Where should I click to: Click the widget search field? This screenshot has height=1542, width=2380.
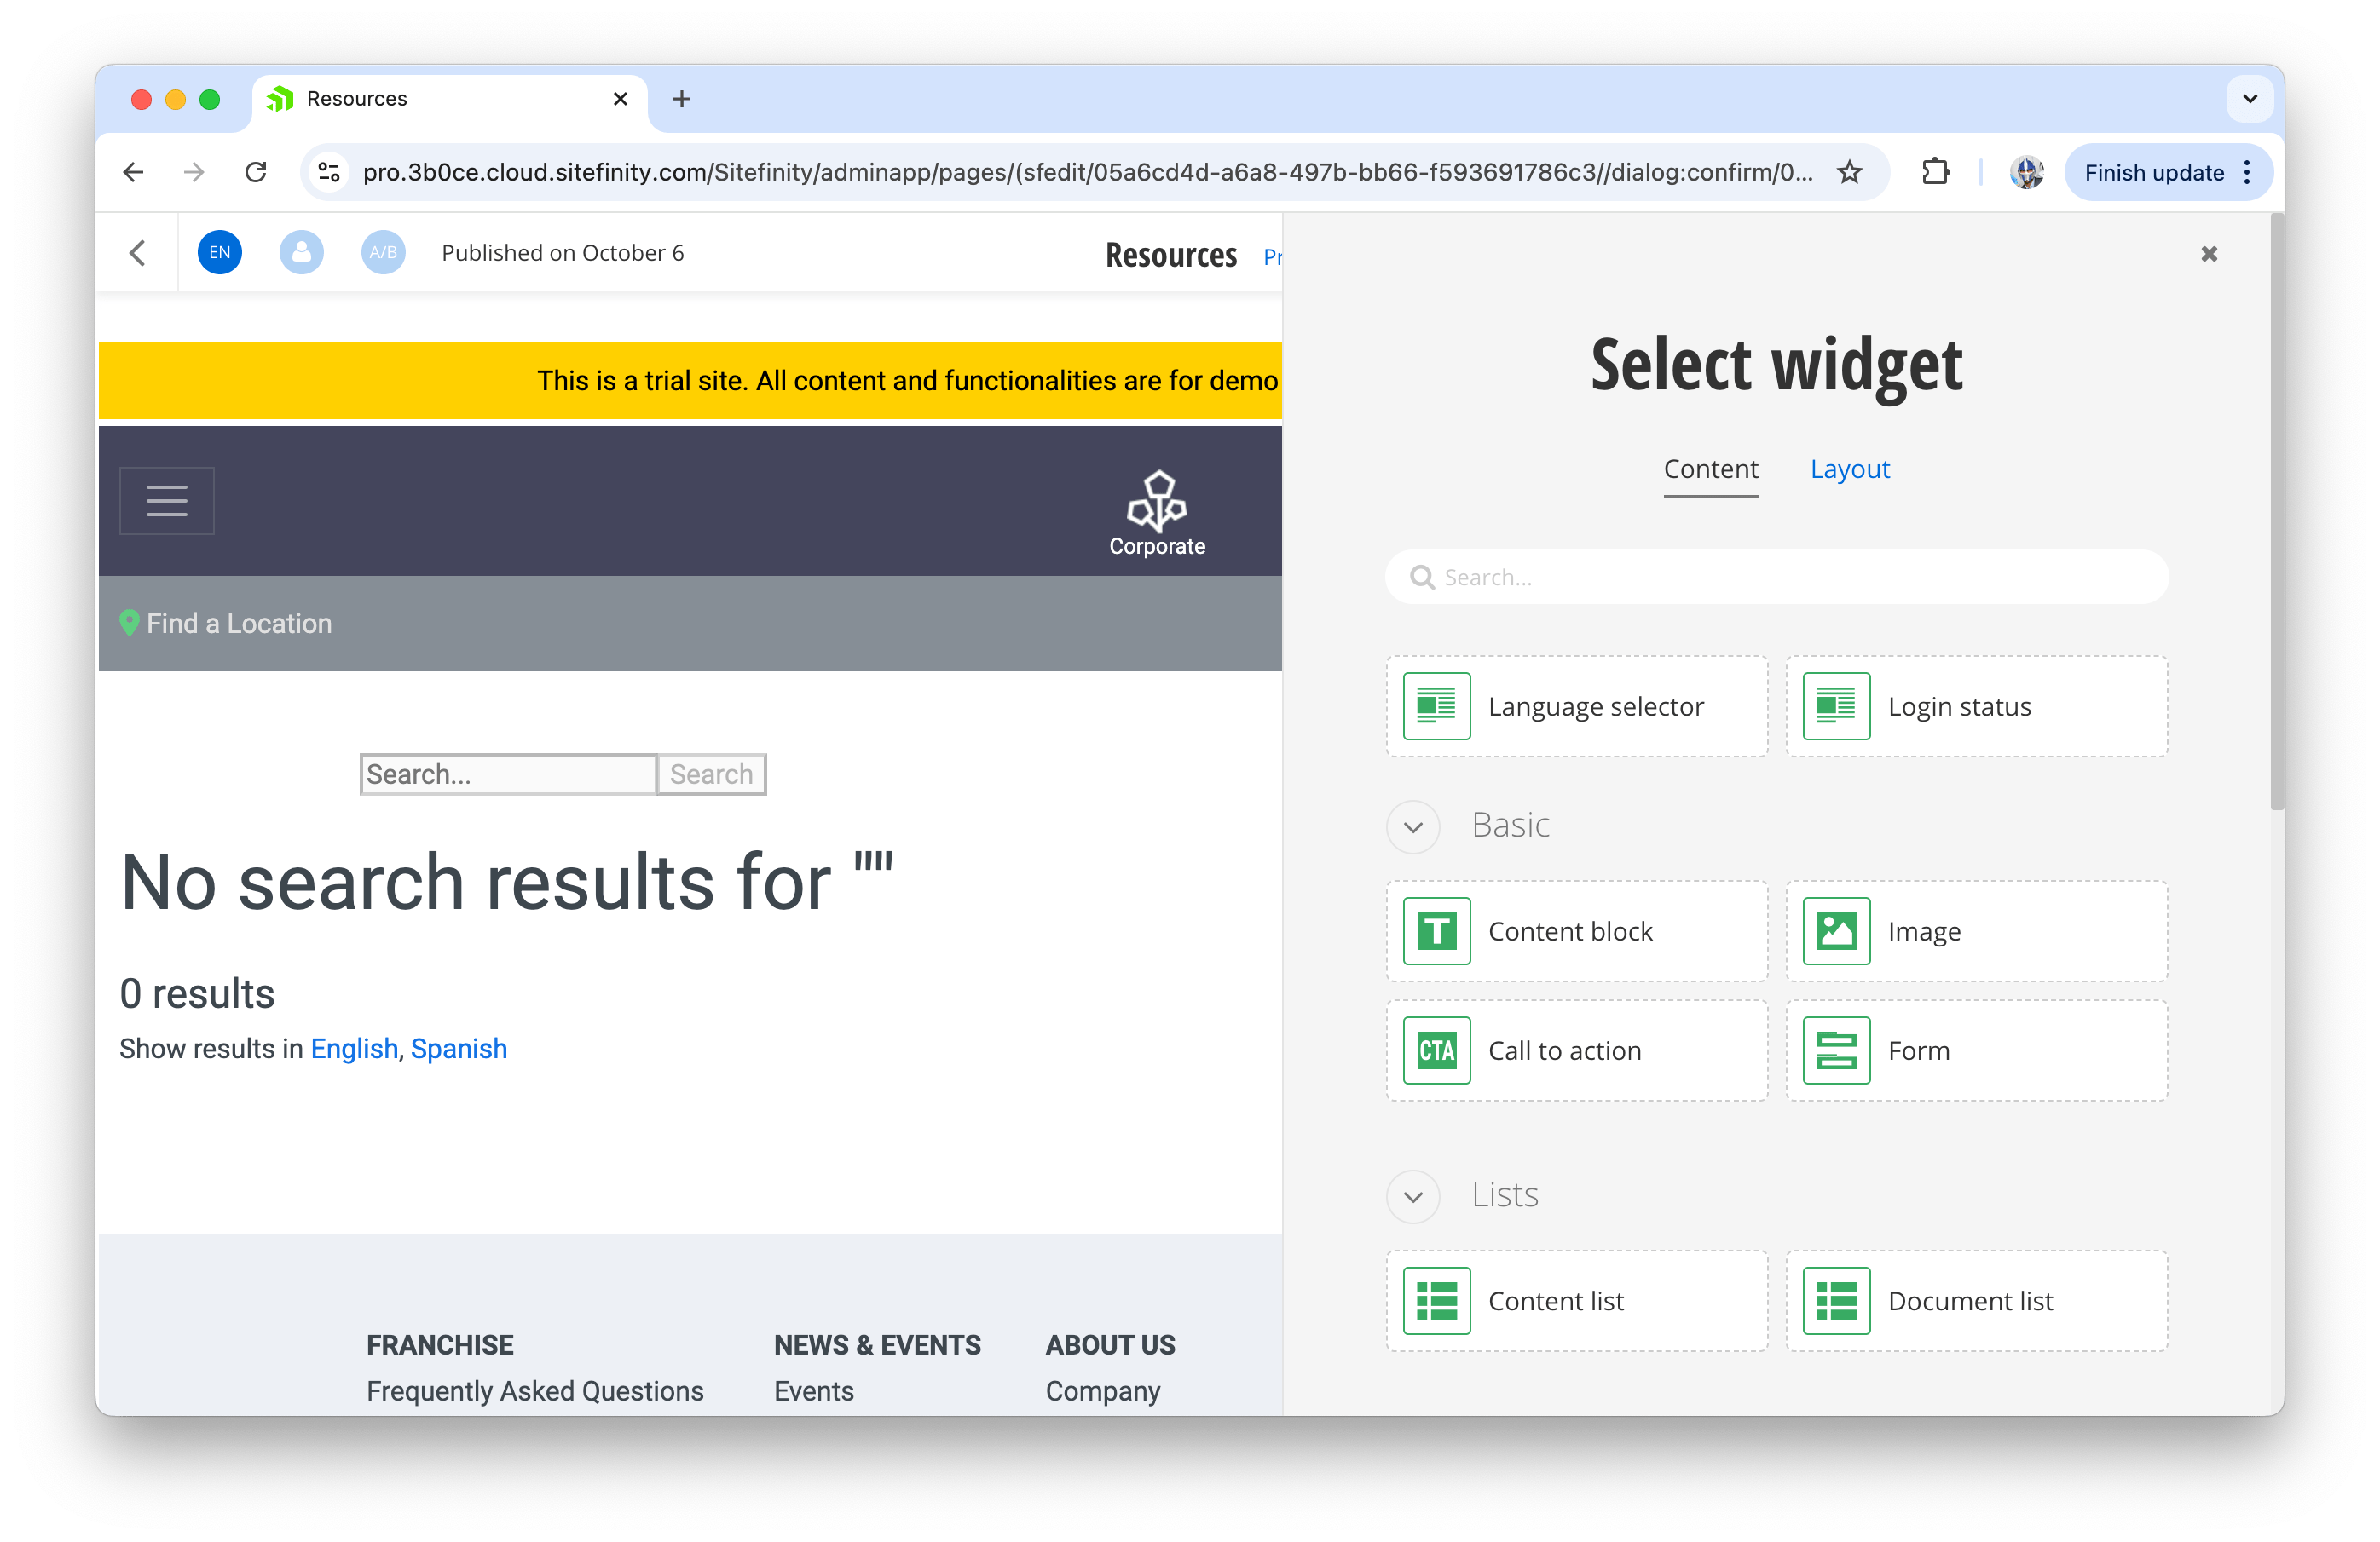(x=1776, y=577)
